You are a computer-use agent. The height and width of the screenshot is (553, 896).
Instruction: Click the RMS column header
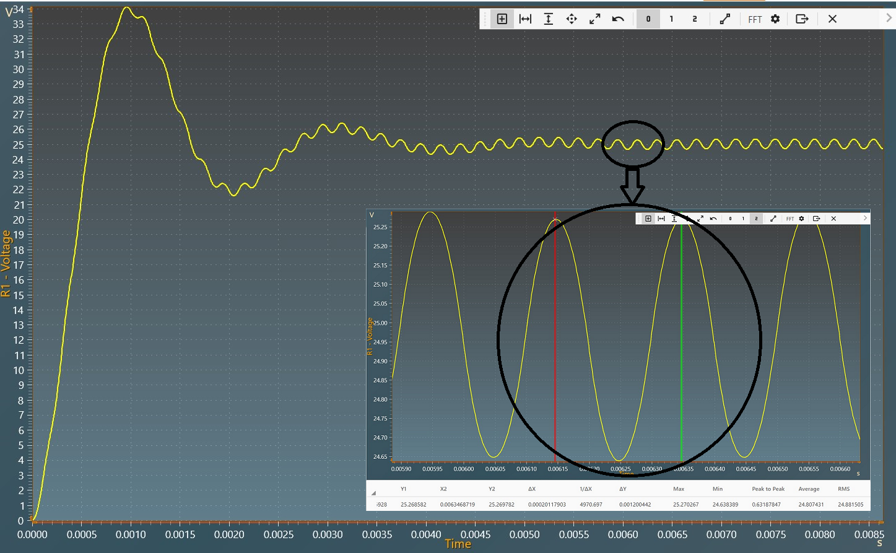(x=843, y=489)
